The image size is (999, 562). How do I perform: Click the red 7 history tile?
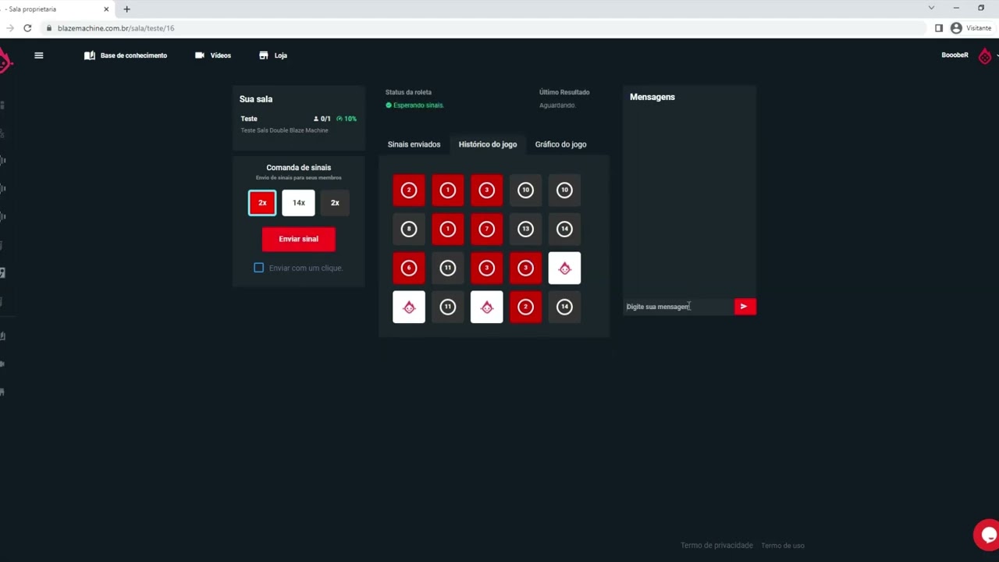point(487,229)
